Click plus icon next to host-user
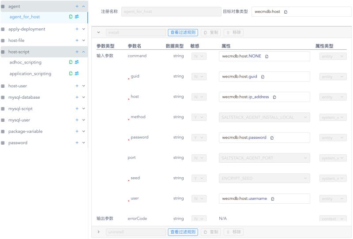 [77, 86]
